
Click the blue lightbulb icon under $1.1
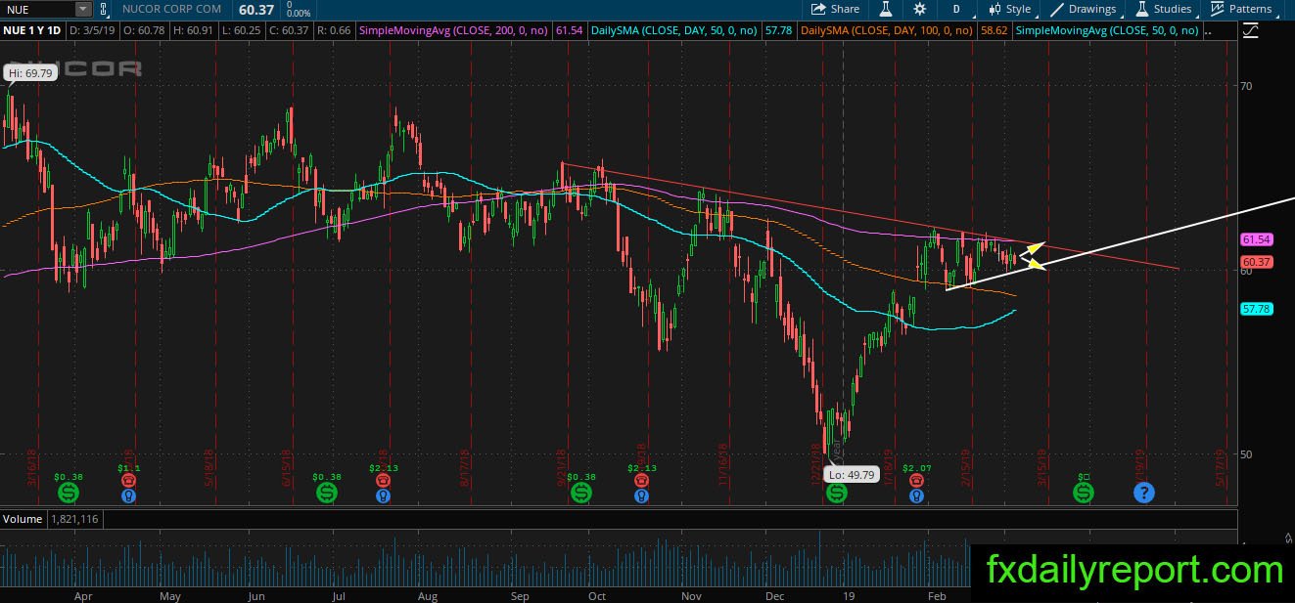pyautogui.click(x=128, y=496)
